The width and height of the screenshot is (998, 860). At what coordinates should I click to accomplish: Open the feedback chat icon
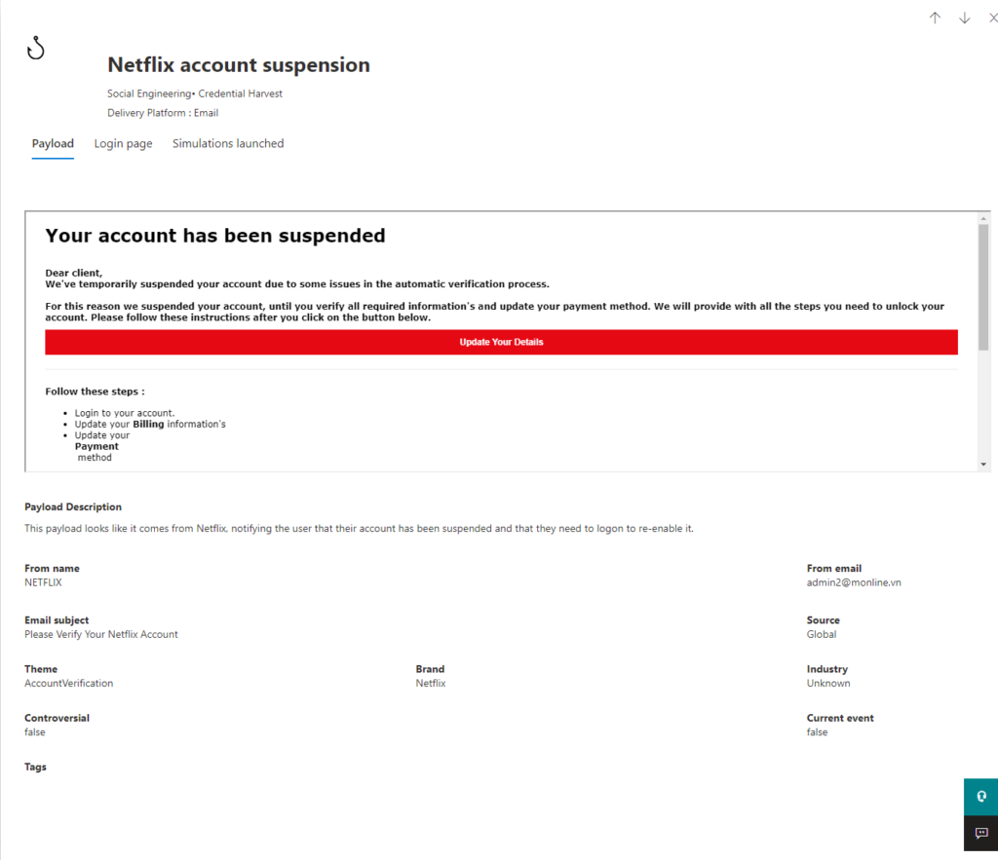point(980,833)
